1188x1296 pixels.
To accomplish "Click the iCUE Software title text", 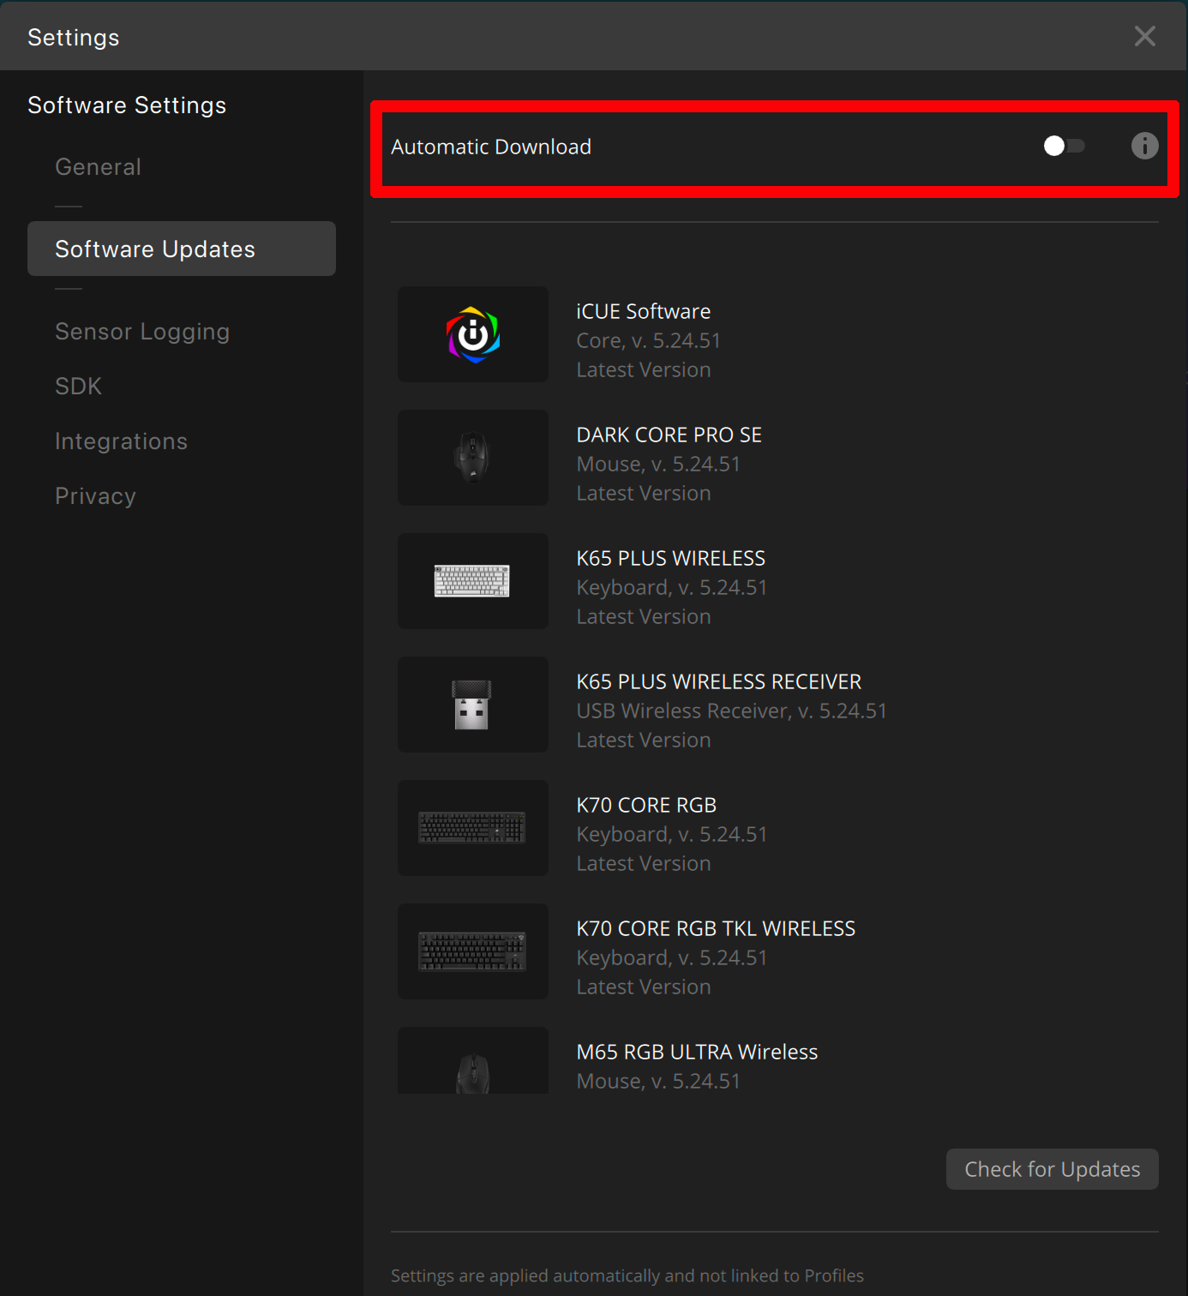I will pos(643,311).
